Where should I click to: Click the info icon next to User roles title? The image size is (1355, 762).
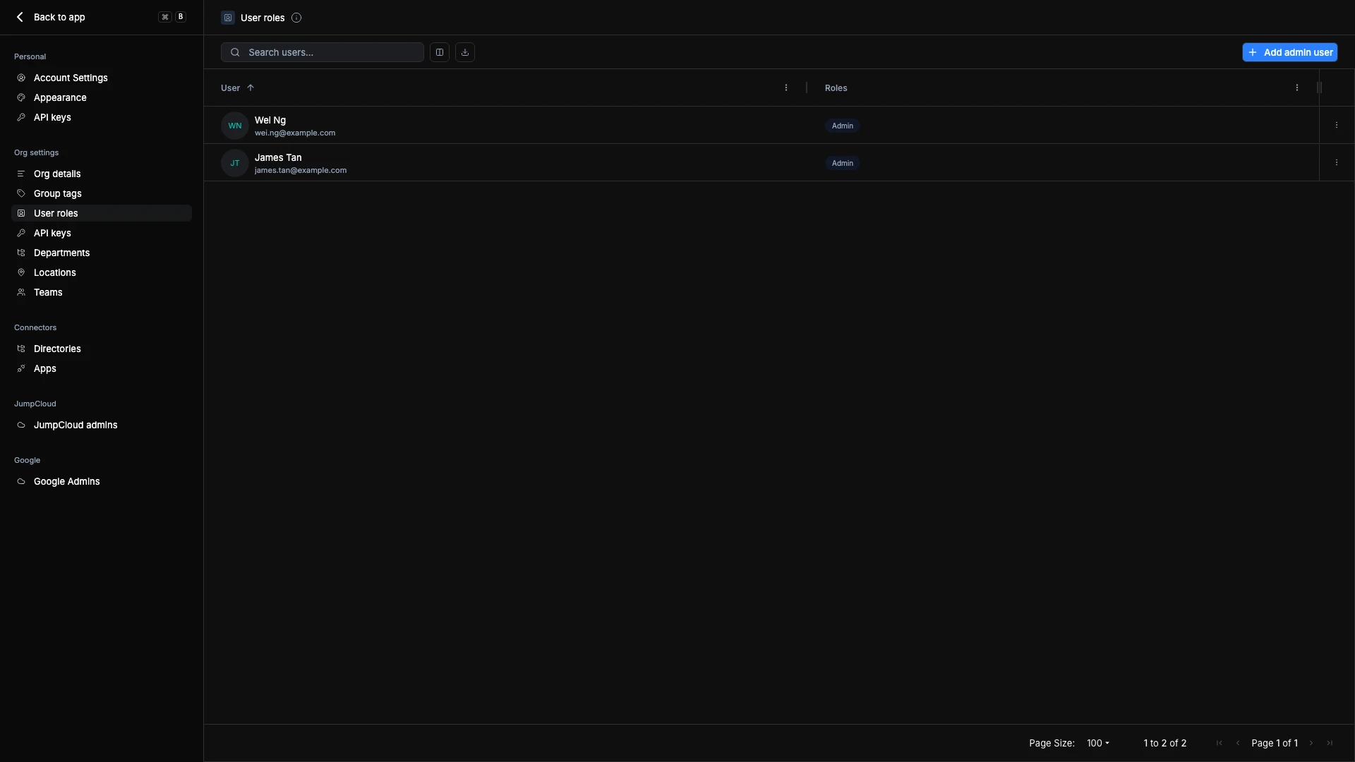[296, 18]
